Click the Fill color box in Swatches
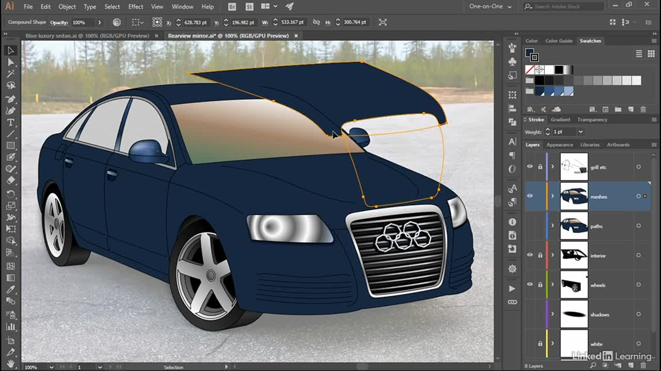 pyautogui.click(x=530, y=53)
